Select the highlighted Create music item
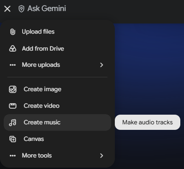The width and height of the screenshot is (184, 169). 57,122
